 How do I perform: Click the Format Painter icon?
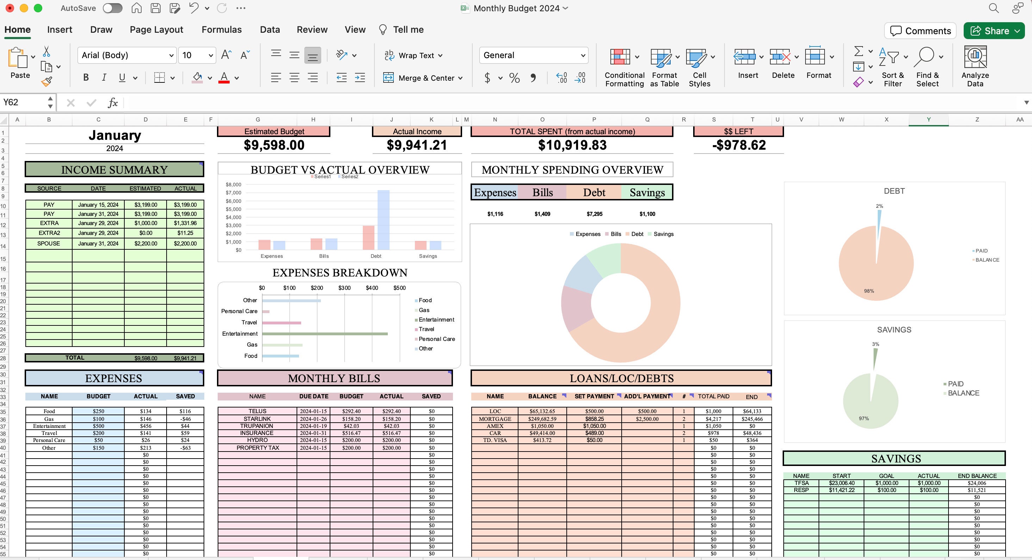click(x=46, y=82)
